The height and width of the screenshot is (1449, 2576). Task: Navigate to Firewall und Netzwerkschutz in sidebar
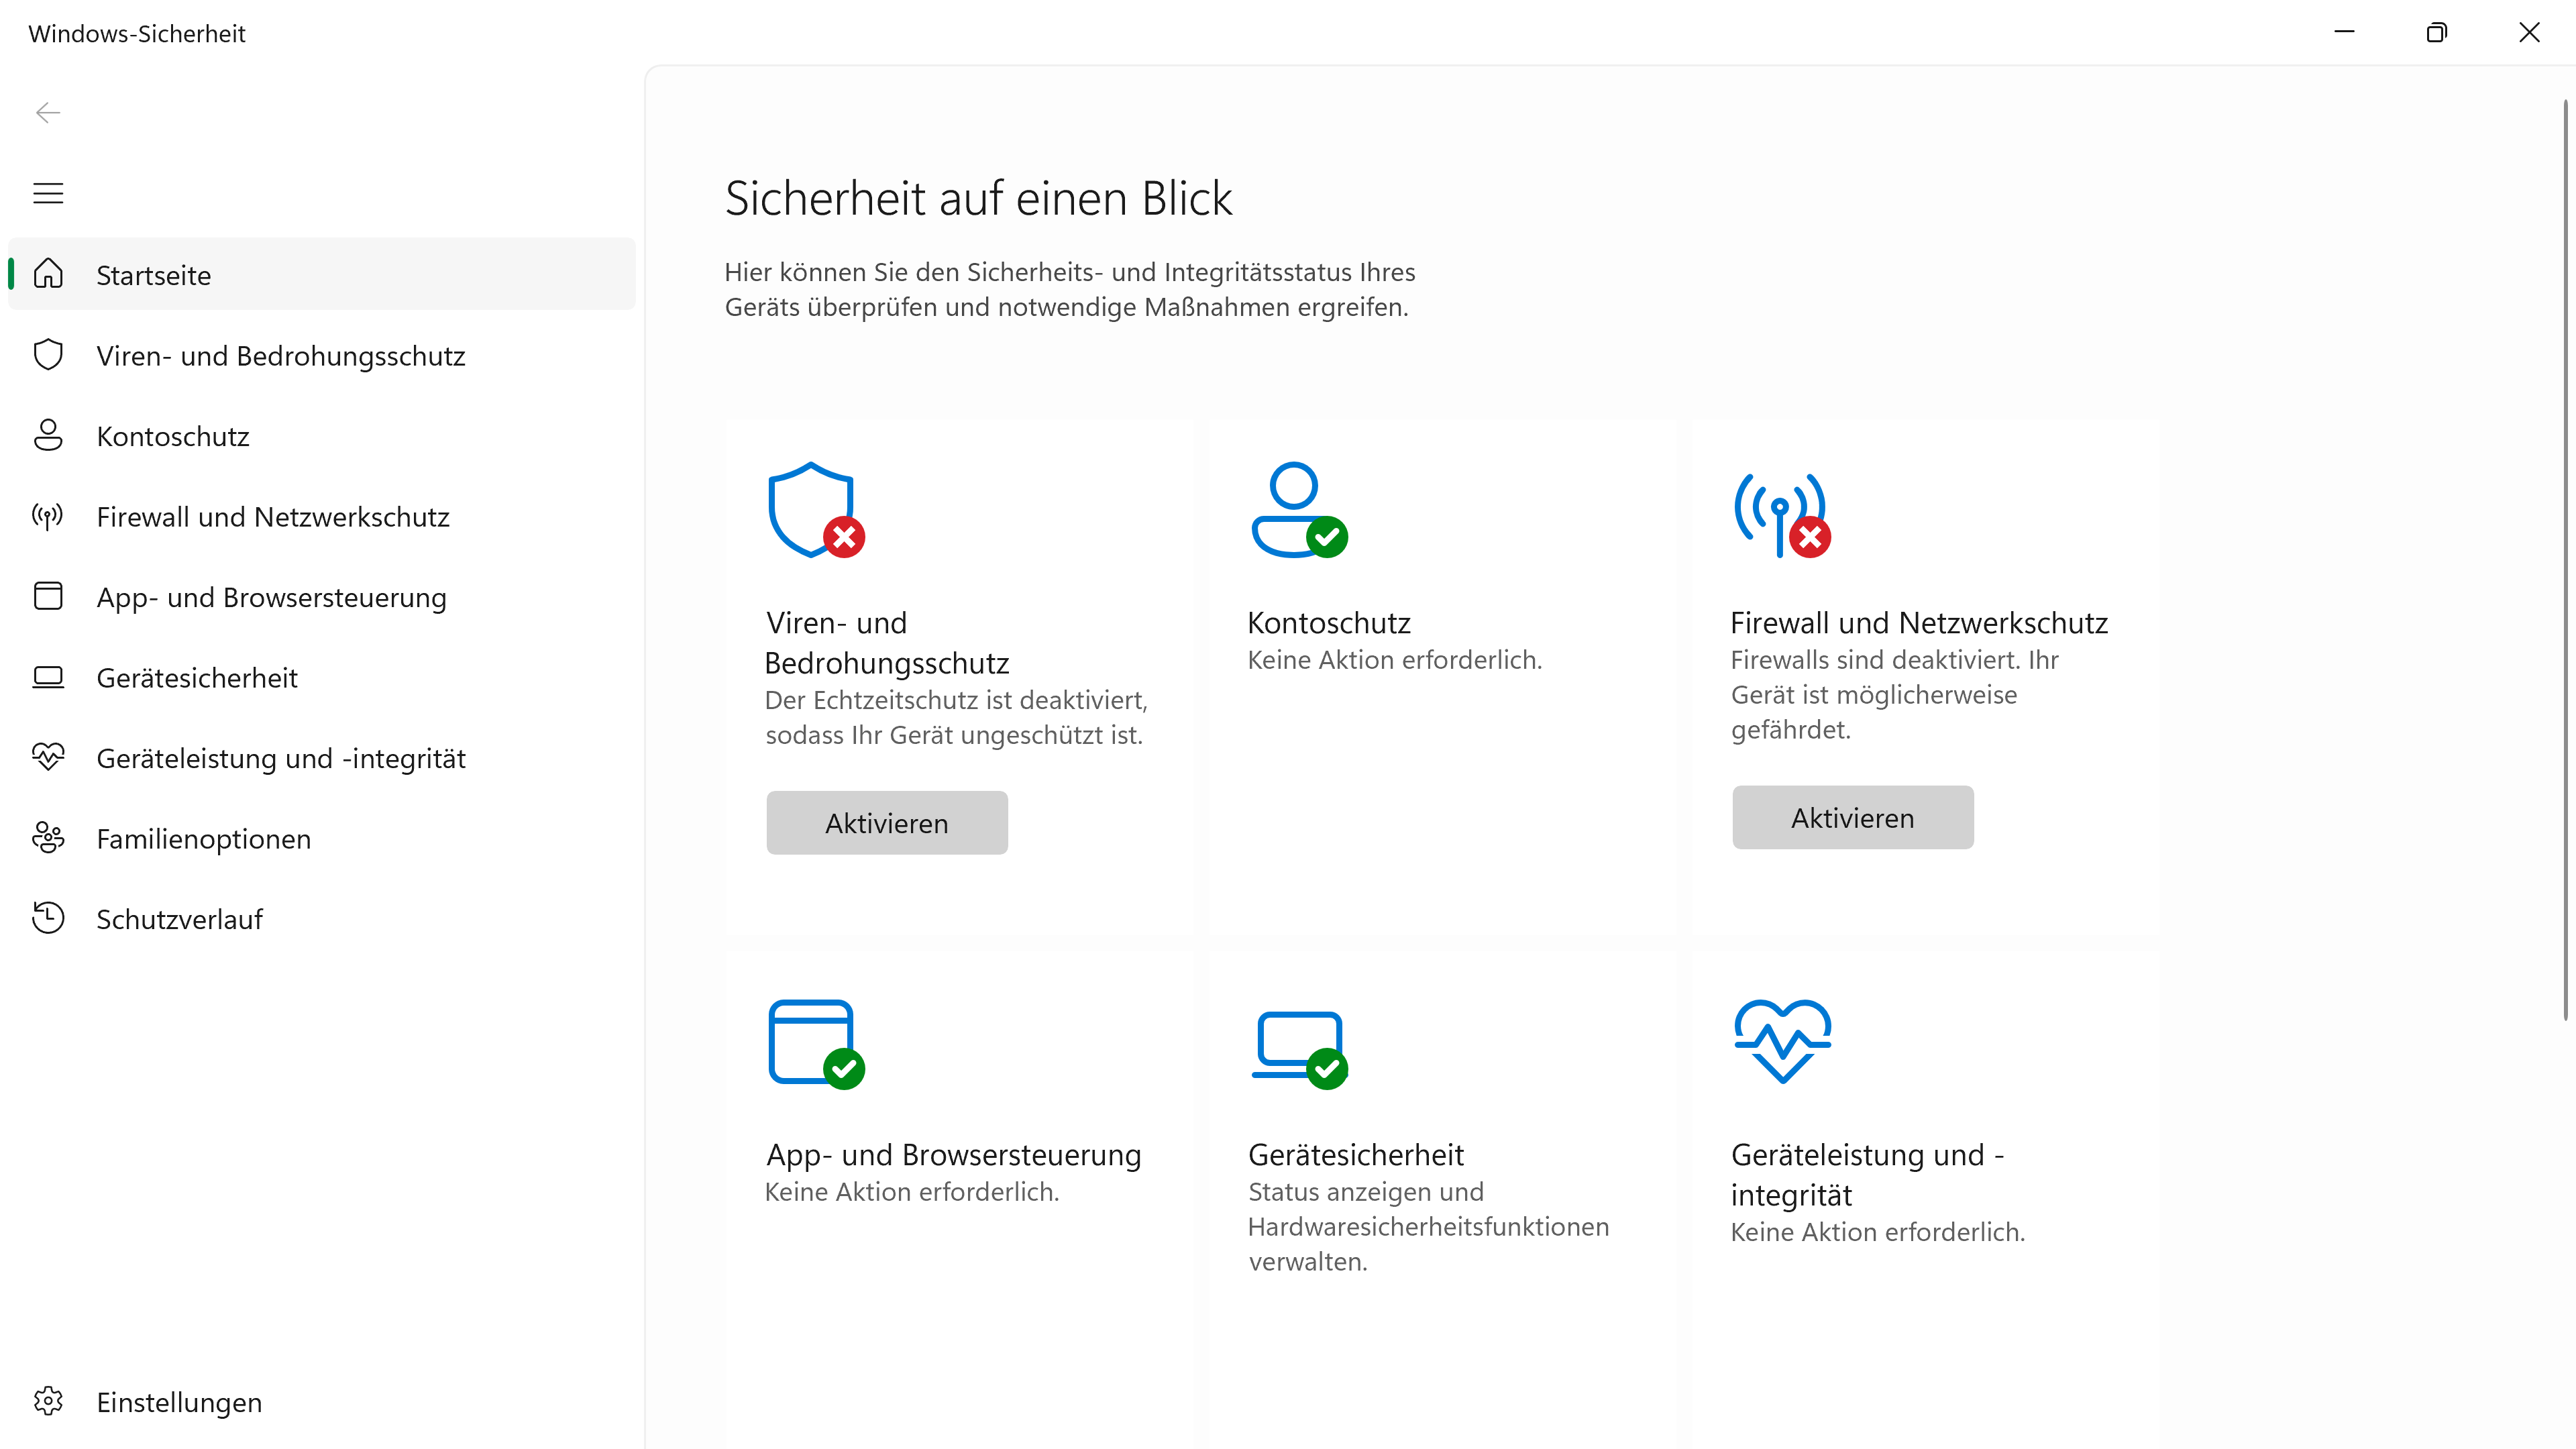321,516
